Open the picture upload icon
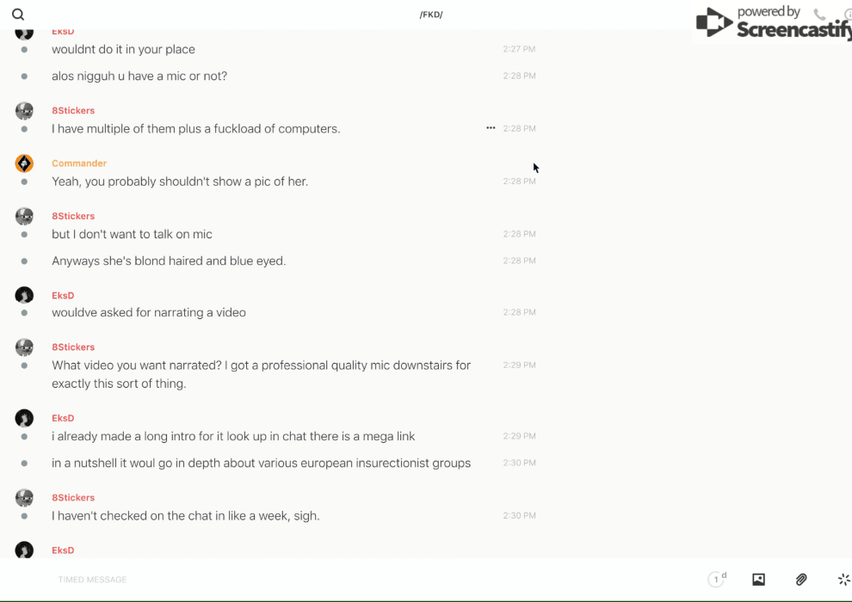Viewport: 852px width, 602px height. point(758,580)
